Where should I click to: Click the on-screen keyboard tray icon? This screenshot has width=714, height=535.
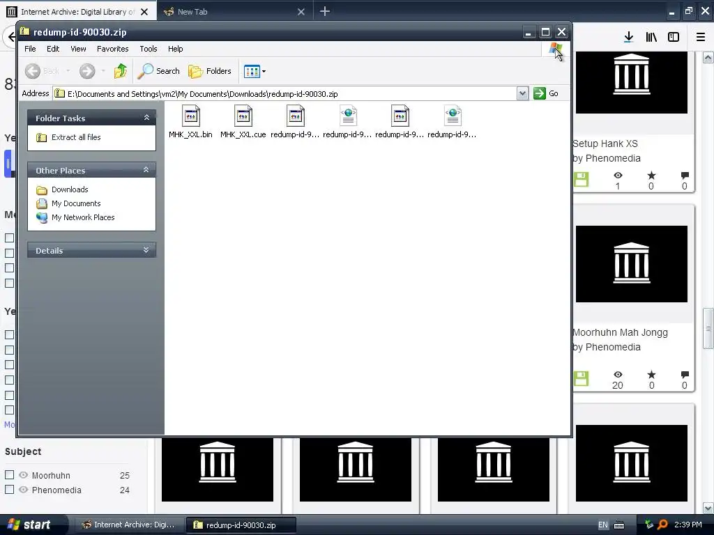(619, 525)
